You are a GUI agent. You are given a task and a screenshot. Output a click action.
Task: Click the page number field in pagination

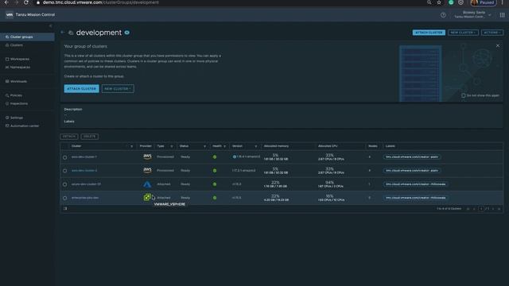pyautogui.click(x=481, y=209)
